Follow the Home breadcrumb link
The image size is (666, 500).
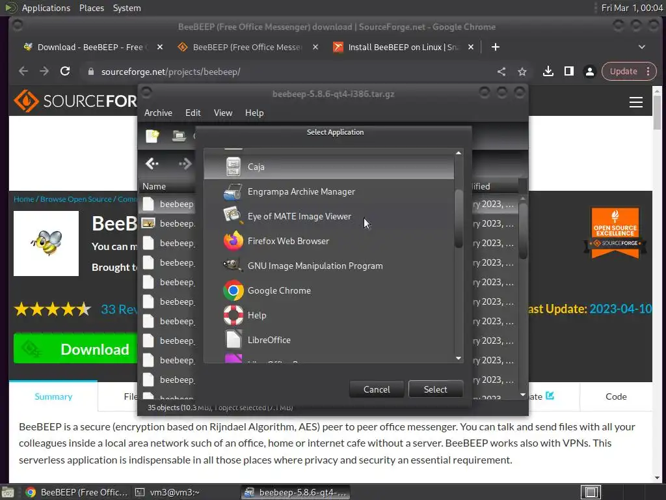pos(24,199)
